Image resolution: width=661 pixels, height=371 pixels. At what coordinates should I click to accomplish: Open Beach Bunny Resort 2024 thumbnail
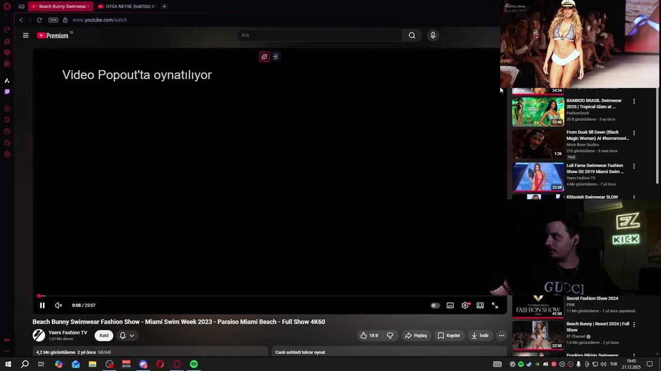[538, 335]
